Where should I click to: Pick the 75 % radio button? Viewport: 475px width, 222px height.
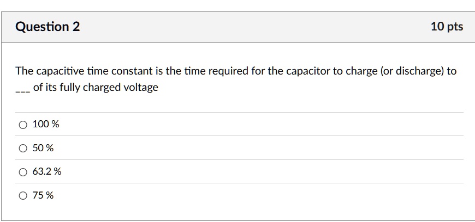(x=23, y=196)
